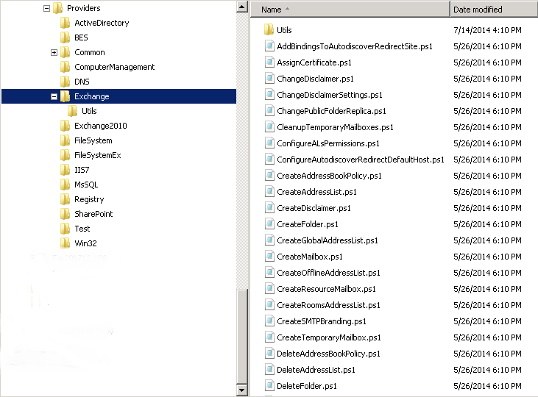Screen dimensions: 538x397
Task: Click the Utils folder icon in file list
Action: [x=269, y=30]
